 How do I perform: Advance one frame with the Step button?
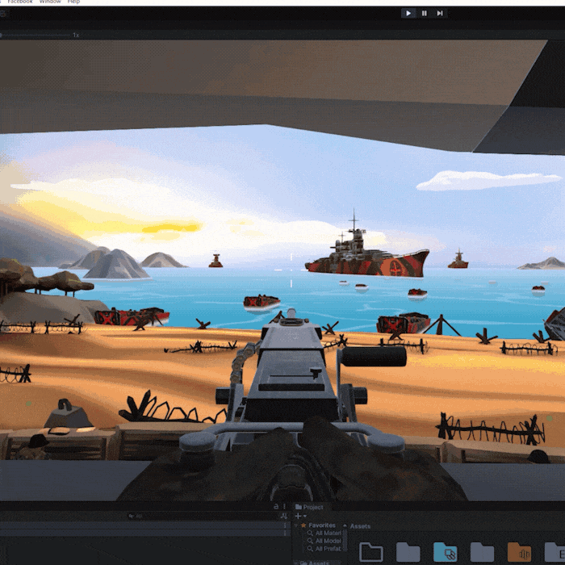[x=440, y=14]
